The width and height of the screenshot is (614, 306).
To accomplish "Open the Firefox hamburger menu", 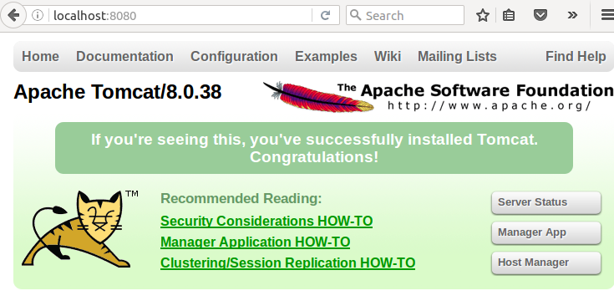I will pos(607,15).
